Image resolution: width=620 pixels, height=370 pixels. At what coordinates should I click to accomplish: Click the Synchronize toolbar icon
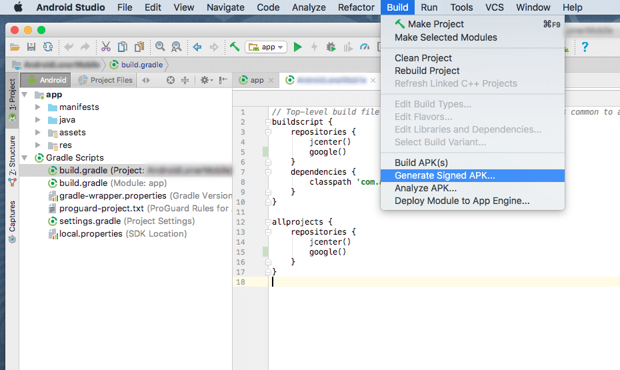pyautogui.click(x=48, y=47)
